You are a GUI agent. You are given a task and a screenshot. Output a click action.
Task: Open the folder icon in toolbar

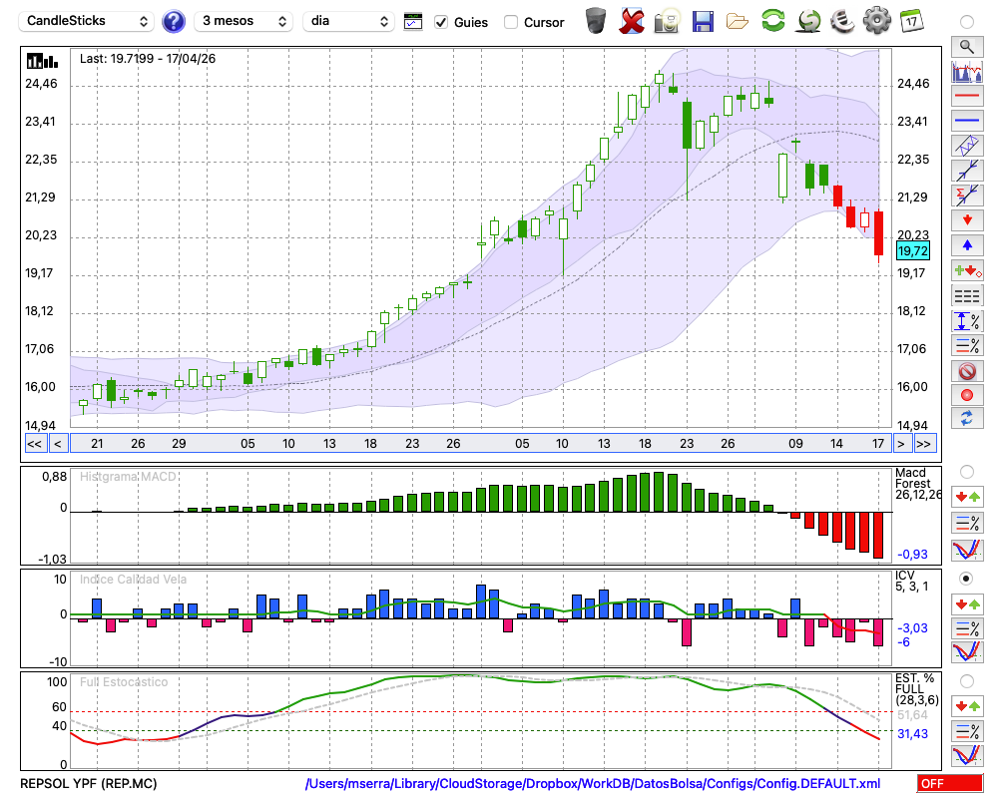[x=738, y=22]
